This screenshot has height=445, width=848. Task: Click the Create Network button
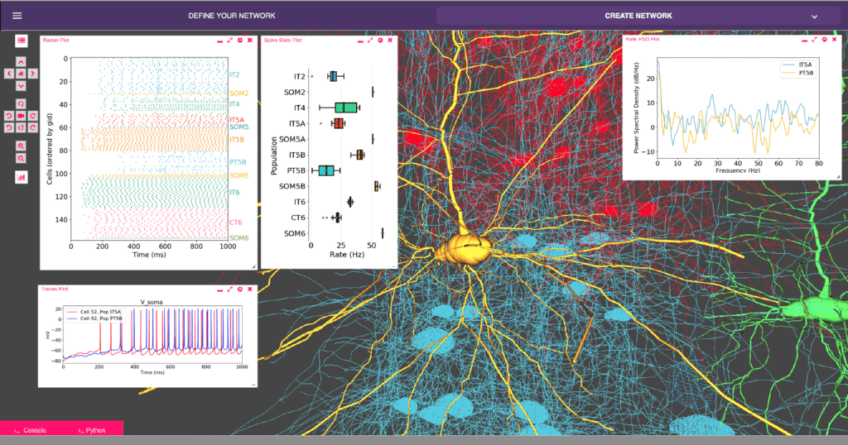pos(638,16)
